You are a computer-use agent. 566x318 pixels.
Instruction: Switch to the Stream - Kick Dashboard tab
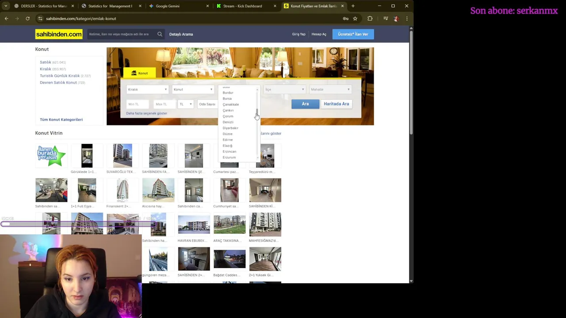coord(242,6)
